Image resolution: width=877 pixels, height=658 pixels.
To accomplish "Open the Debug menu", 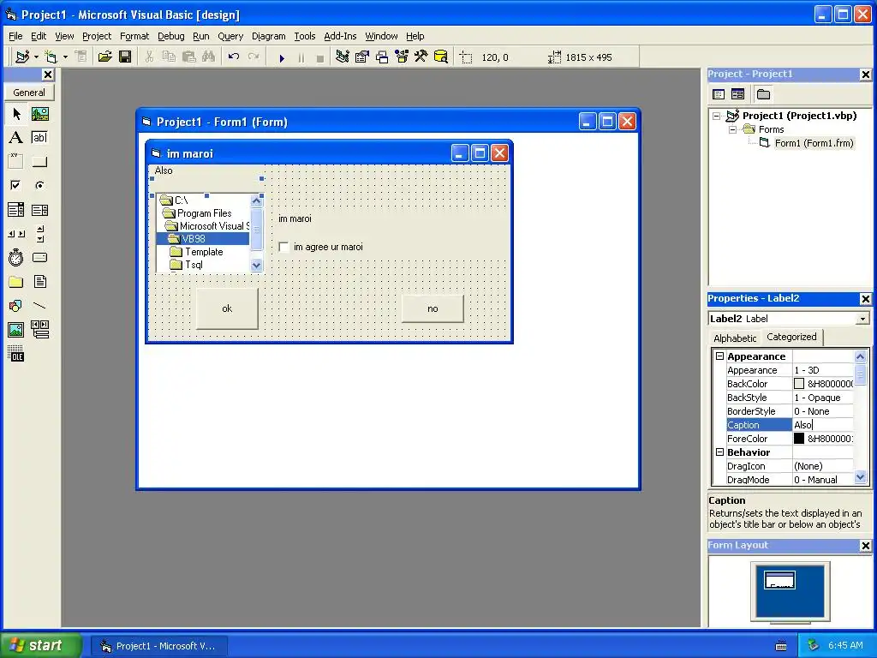I will point(171,36).
